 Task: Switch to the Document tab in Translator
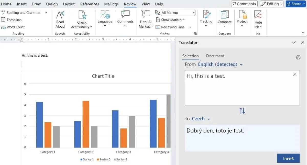pyautogui.click(x=215, y=56)
